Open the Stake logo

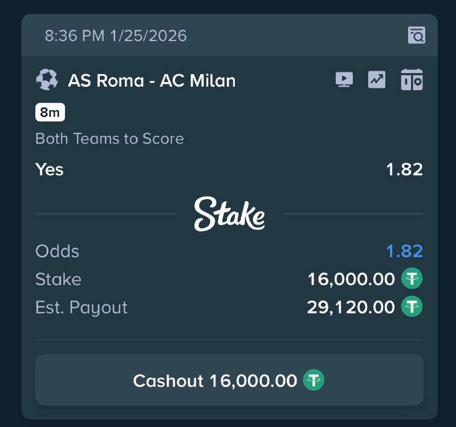[229, 215]
